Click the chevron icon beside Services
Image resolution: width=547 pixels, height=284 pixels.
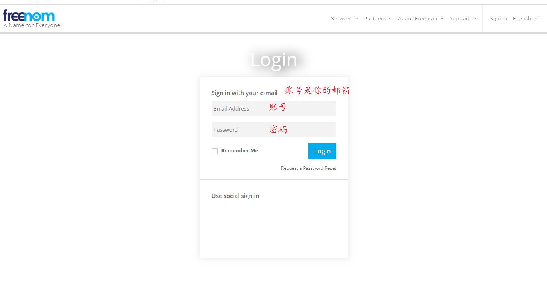tap(356, 18)
